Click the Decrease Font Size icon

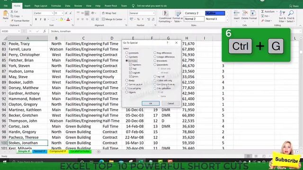pyautogui.click(x=71, y=13)
